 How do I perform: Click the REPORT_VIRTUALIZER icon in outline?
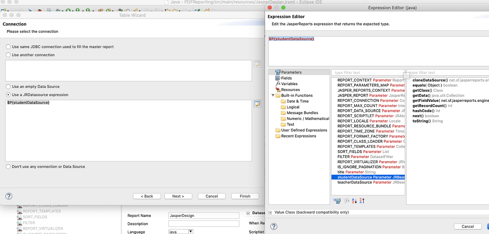point(20,228)
